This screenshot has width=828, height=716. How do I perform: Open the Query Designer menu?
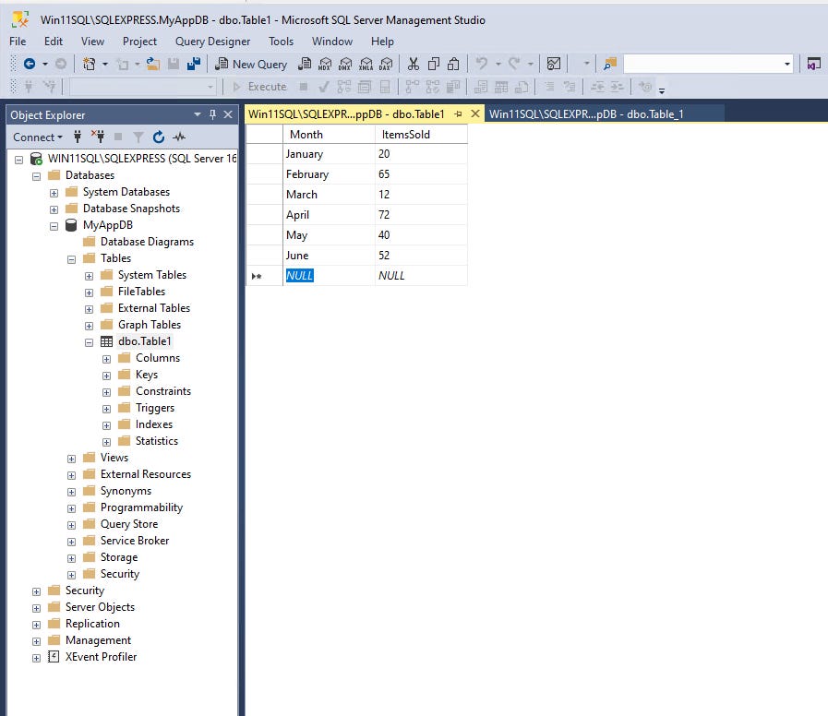pos(212,42)
